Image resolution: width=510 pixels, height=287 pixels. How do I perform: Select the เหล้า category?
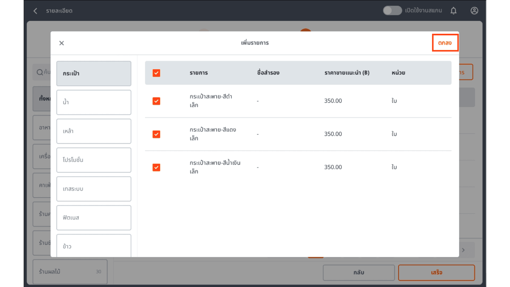[x=93, y=131]
